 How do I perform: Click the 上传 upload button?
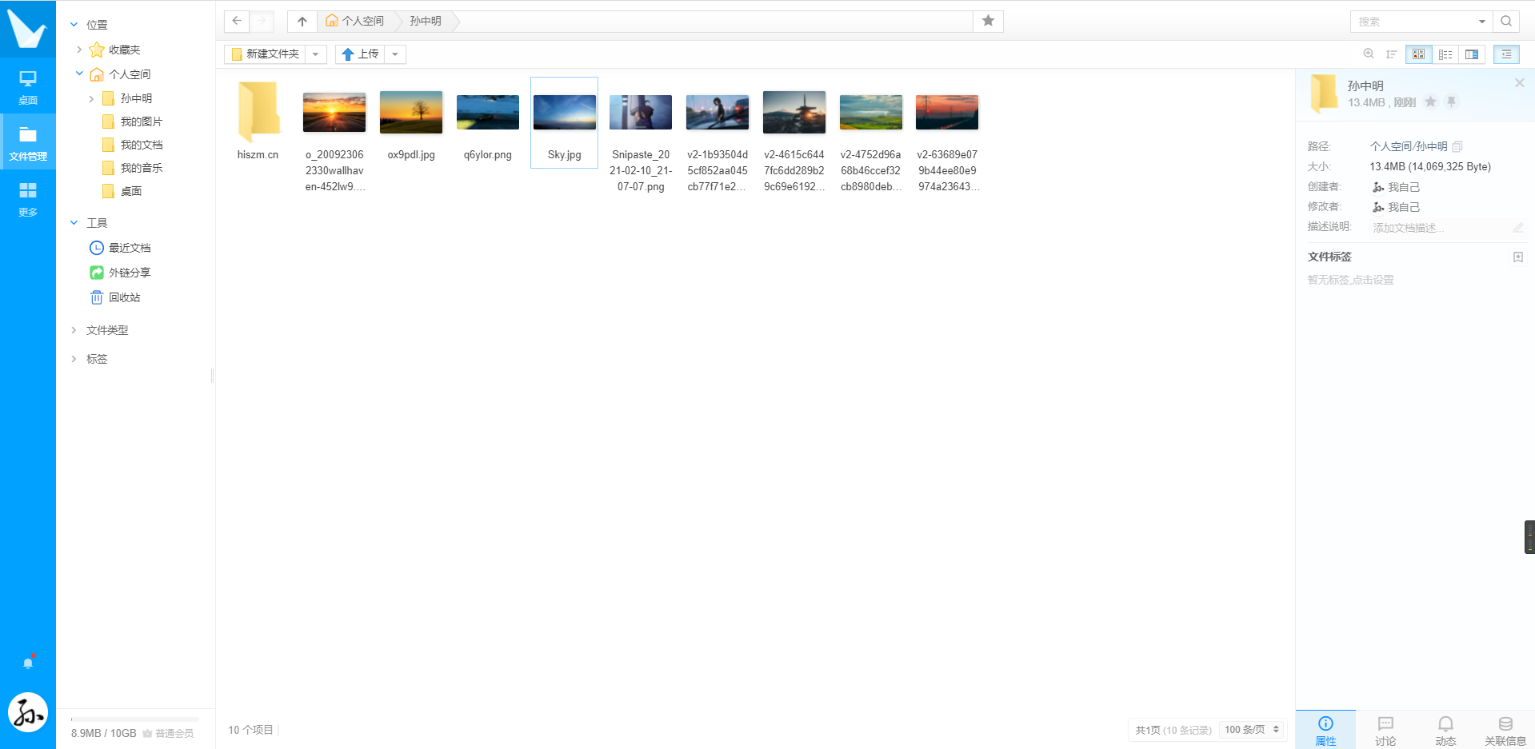360,54
